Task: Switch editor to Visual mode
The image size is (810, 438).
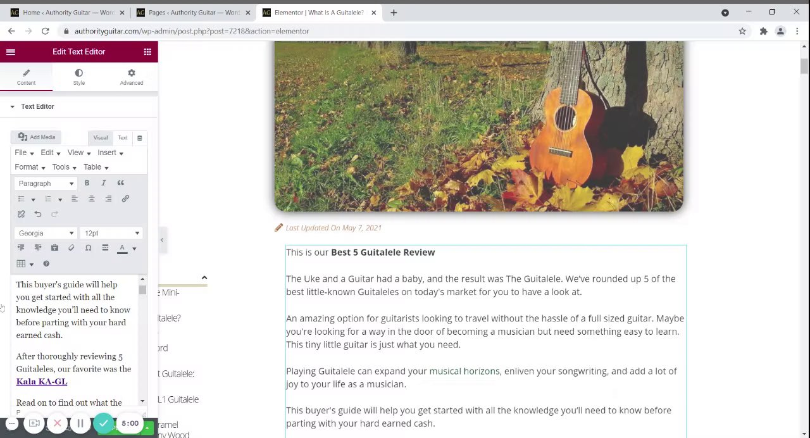Action: pos(101,137)
